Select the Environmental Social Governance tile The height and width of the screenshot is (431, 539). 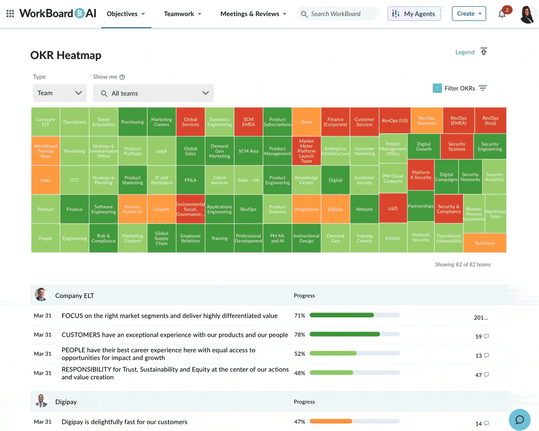pos(190,209)
